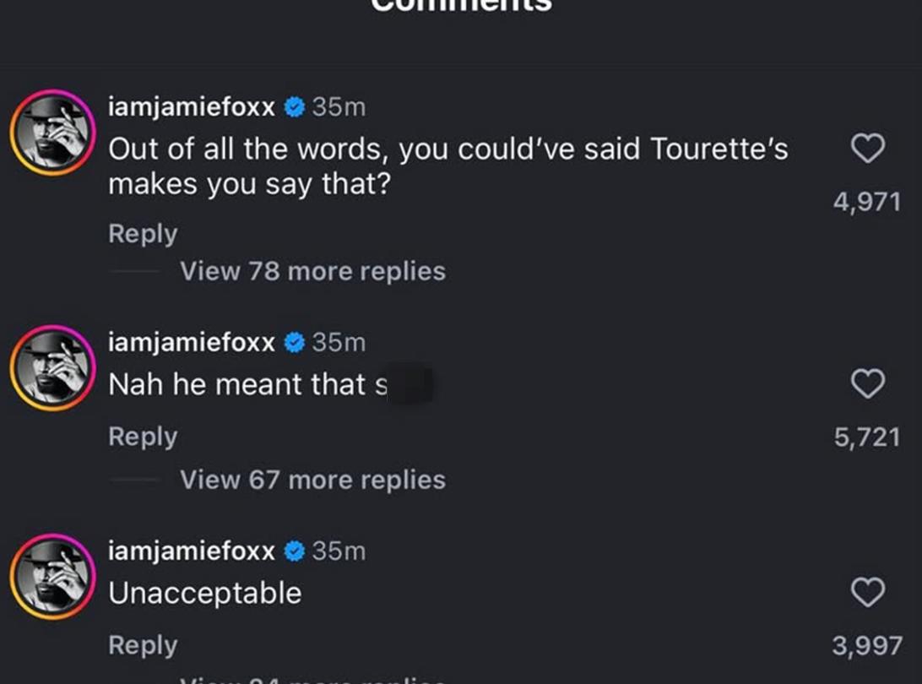
Task: Open profile picture beside the Tourette's comment
Action: (x=52, y=133)
